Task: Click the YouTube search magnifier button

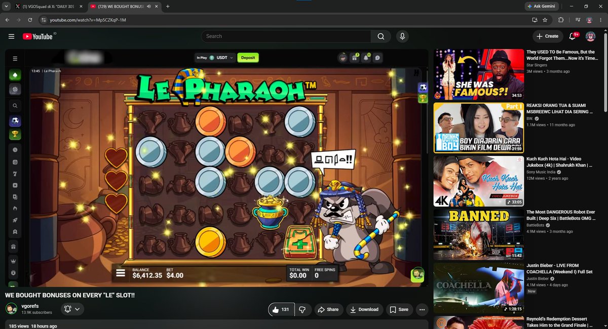Action: [x=381, y=36]
